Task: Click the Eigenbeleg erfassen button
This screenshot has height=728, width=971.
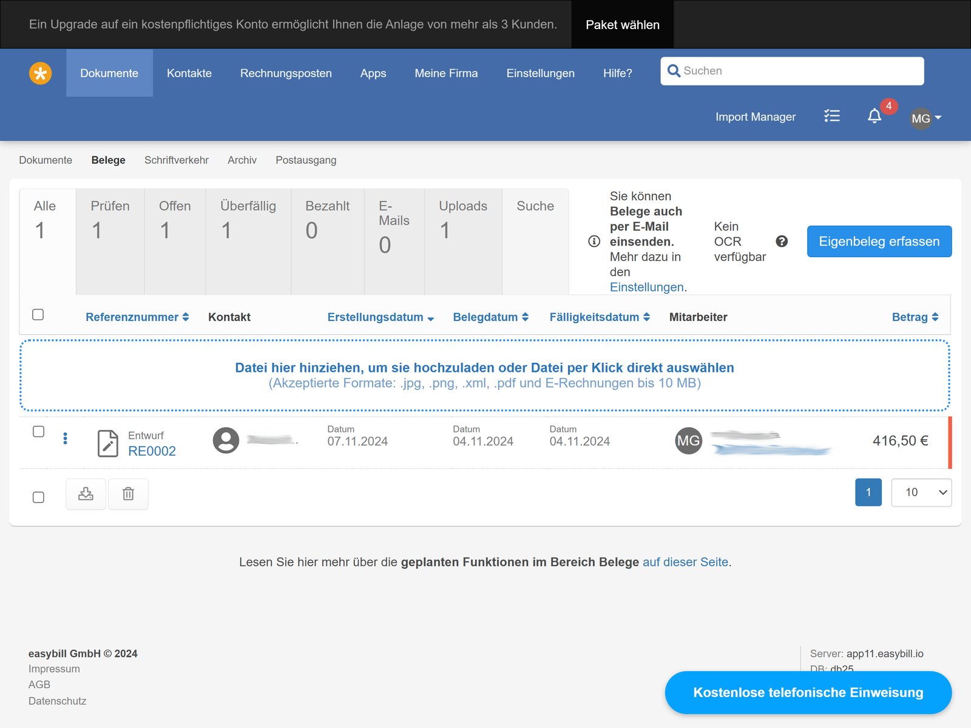Action: [879, 241]
